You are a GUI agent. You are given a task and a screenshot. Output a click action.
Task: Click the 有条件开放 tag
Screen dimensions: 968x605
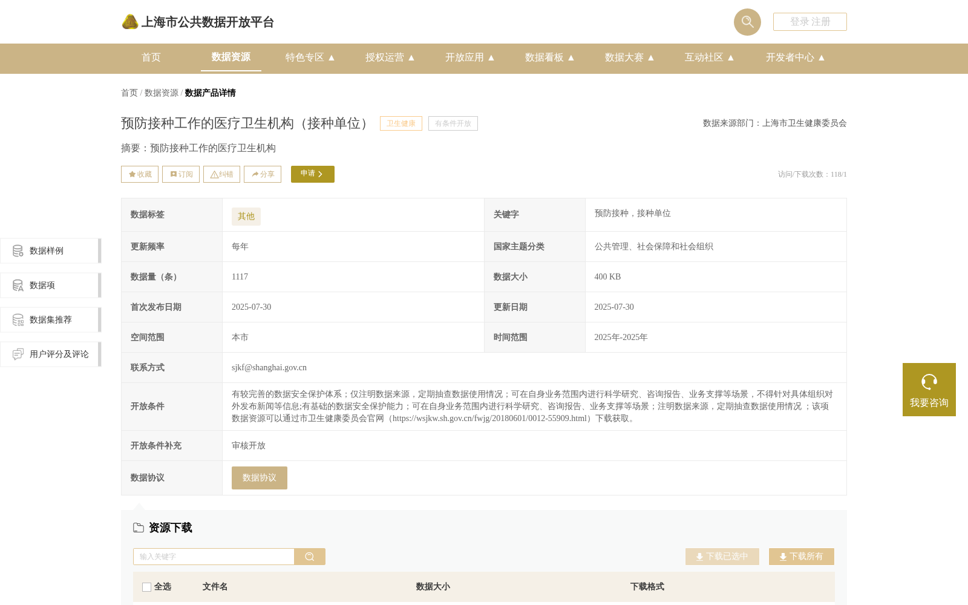(x=453, y=123)
